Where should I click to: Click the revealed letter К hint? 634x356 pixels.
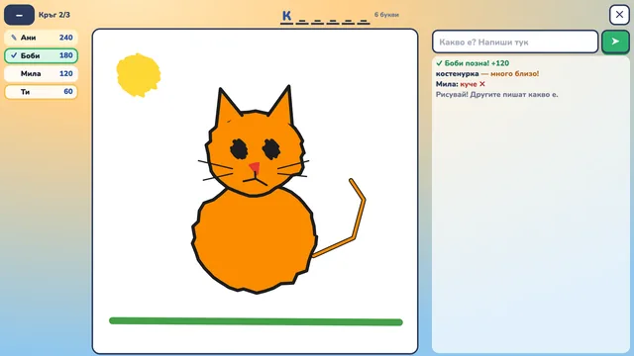[286, 16]
